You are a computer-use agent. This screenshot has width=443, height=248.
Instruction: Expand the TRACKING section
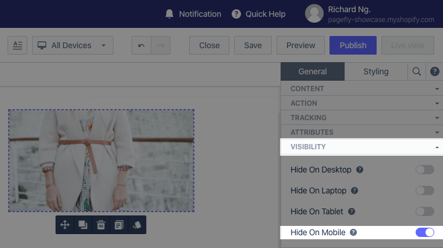[362, 118]
